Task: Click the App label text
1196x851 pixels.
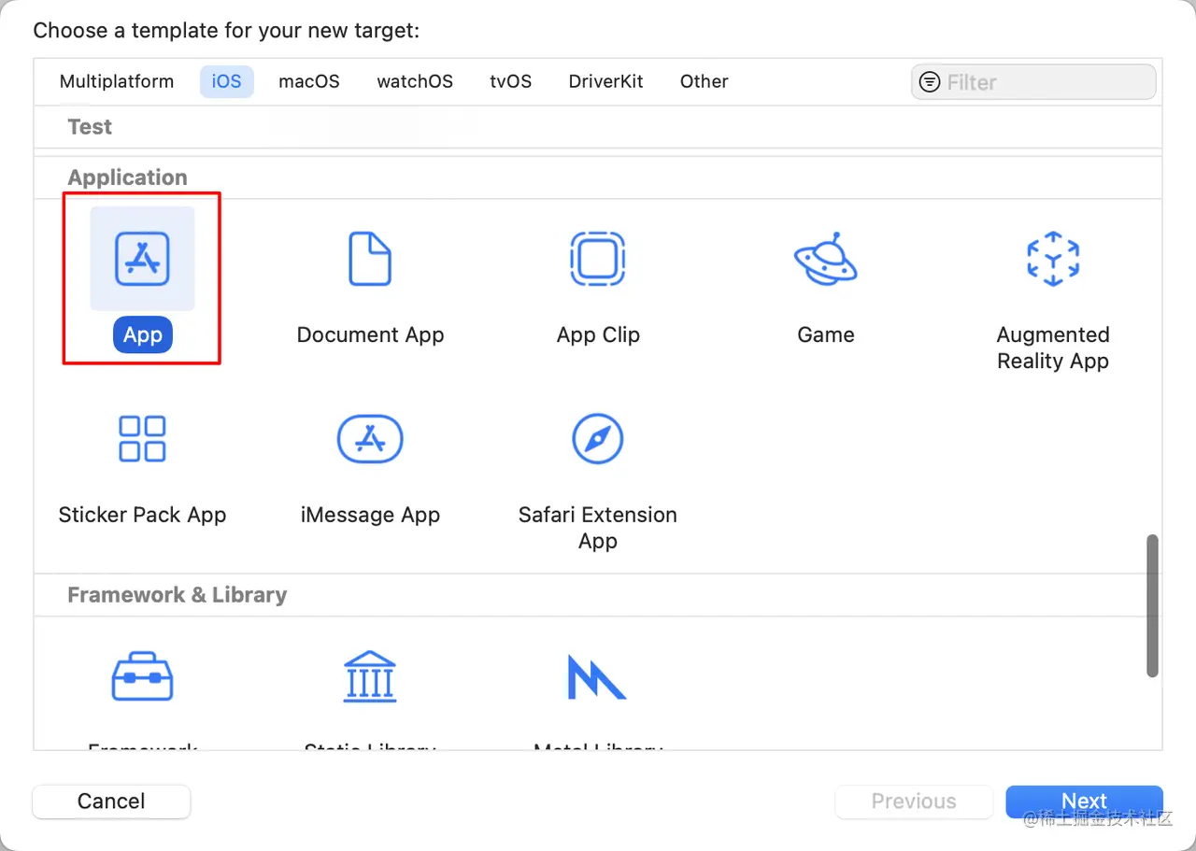Action: [143, 335]
